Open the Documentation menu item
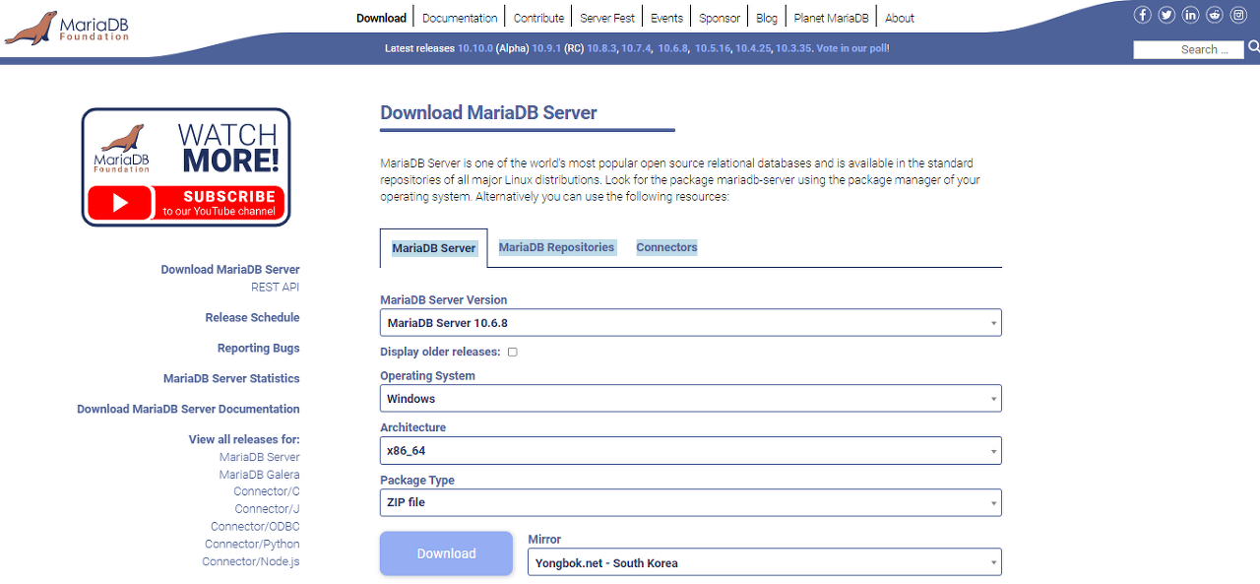Screen dimensions: 1260x584 [x=460, y=18]
